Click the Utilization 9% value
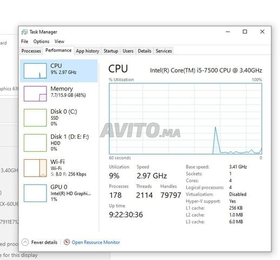 pyautogui.click(x=114, y=175)
